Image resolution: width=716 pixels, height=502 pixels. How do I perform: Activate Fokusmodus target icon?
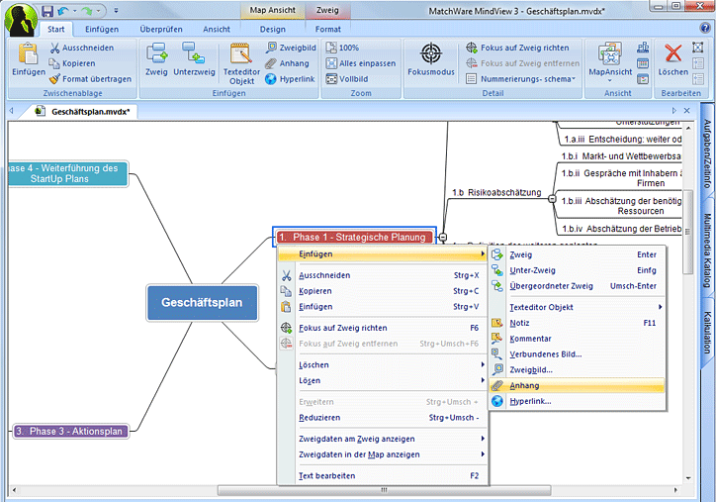pyautogui.click(x=431, y=59)
